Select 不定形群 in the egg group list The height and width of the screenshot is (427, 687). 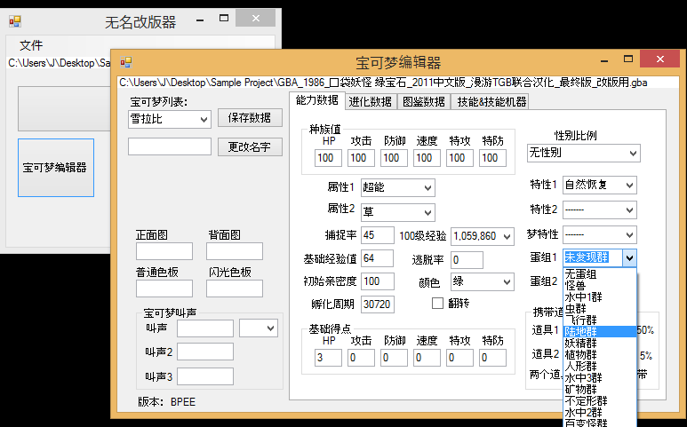(599, 400)
